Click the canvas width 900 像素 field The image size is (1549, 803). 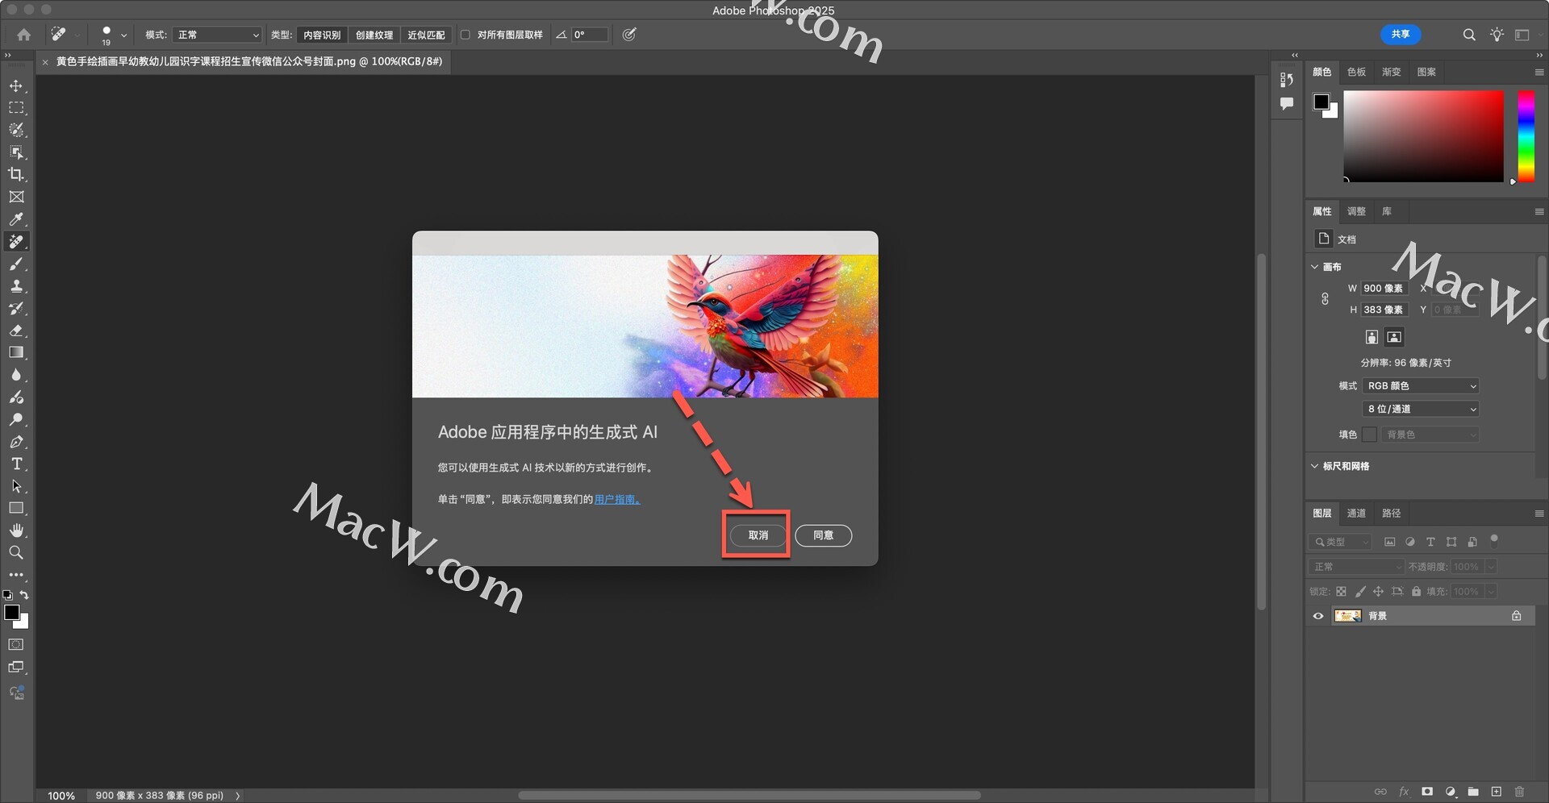click(1384, 289)
